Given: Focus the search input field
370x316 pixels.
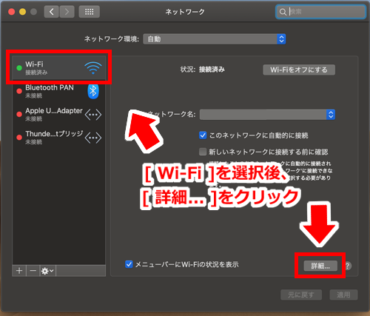Looking at the screenshot, I should pyautogui.click(x=320, y=12).
